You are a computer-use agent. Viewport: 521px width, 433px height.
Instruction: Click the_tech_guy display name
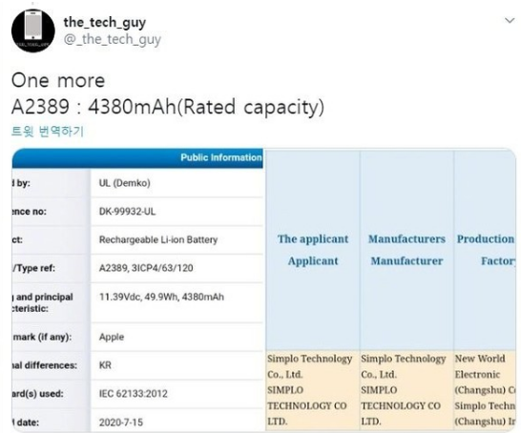click(x=105, y=22)
